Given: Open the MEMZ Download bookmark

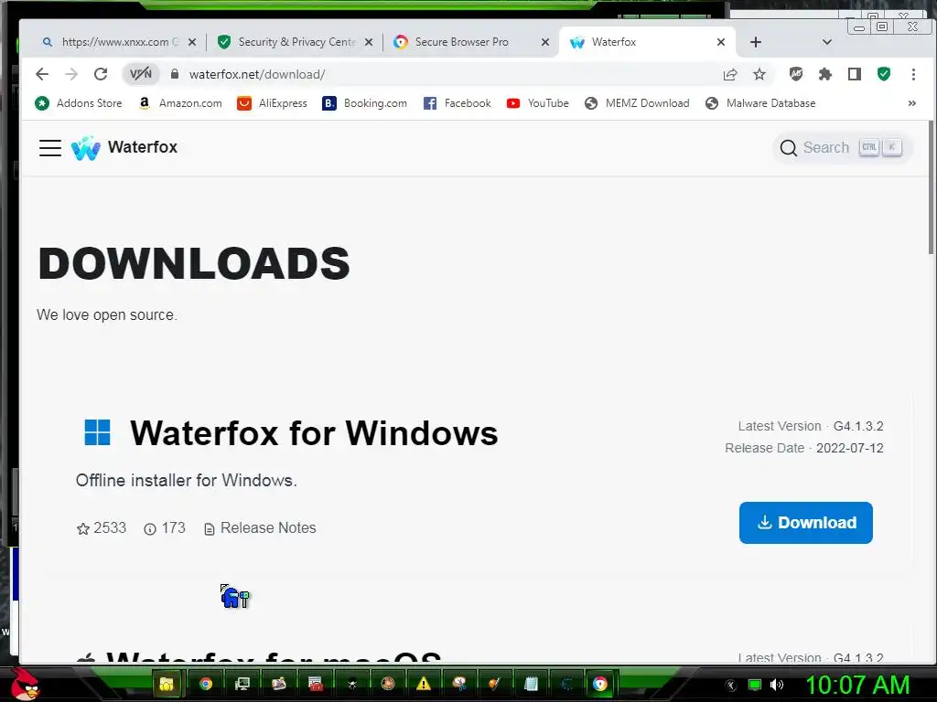Looking at the screenshot, I should [637, 103].
